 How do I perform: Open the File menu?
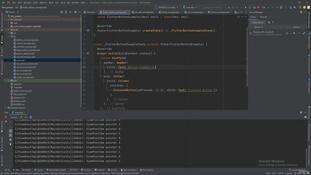click(x=9, y=2)
